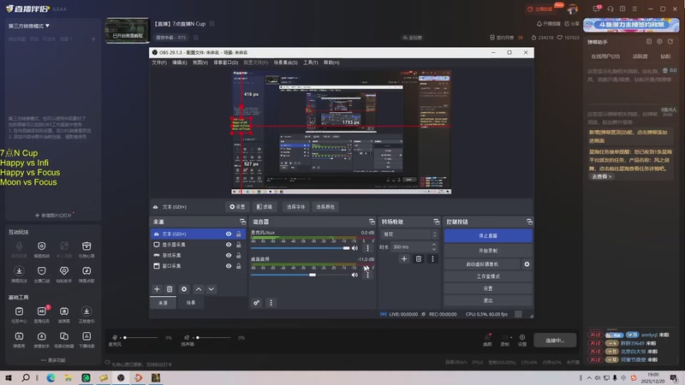Expand 更多功能 more features
685x385 pixels.
tap(53, 360)
